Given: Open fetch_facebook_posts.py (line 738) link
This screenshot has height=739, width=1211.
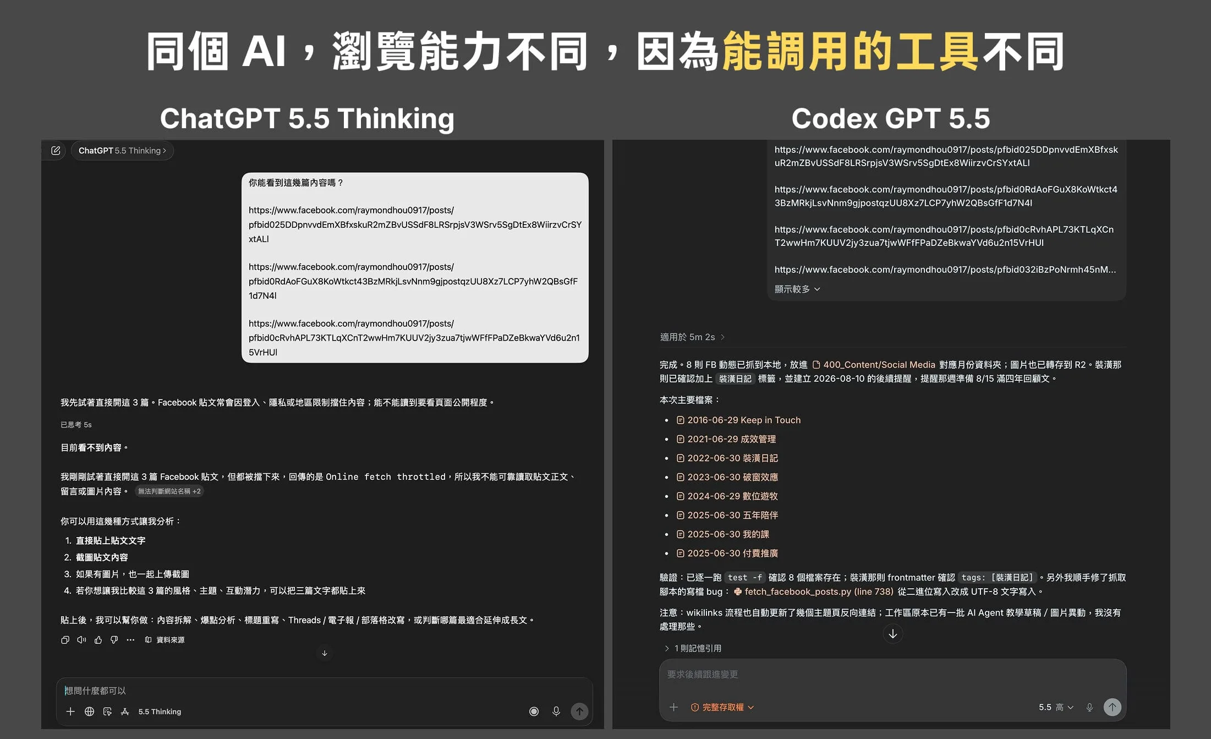Looking at the screenshot, I should [x=813, y=592].
